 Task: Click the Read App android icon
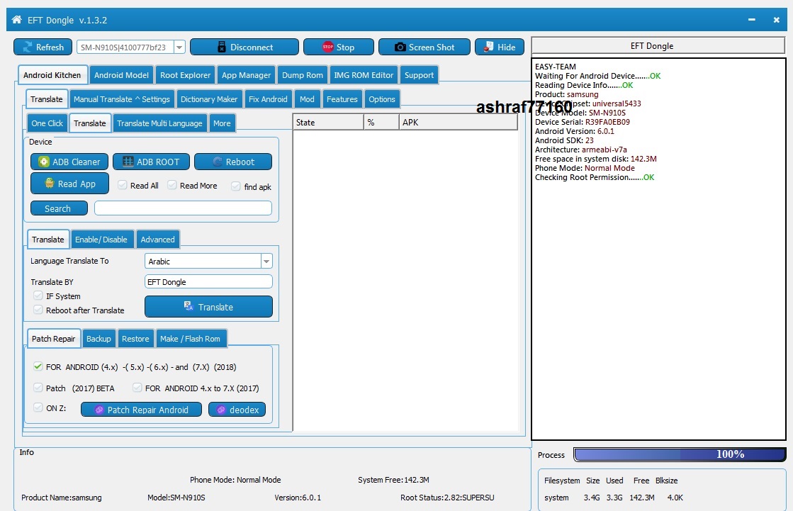click(49, 183)
